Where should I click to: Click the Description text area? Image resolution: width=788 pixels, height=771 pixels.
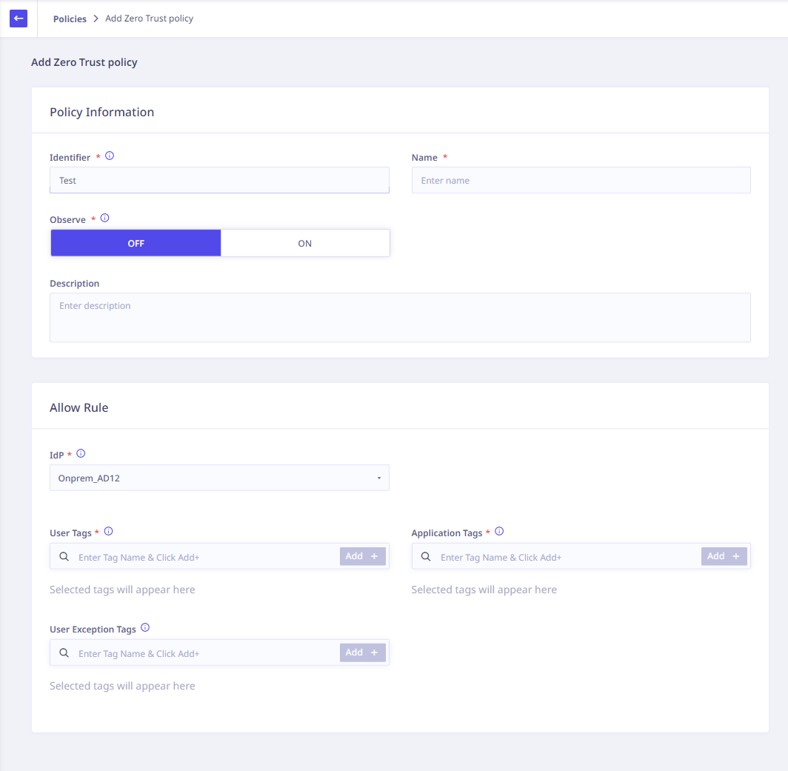click(400, 318)
